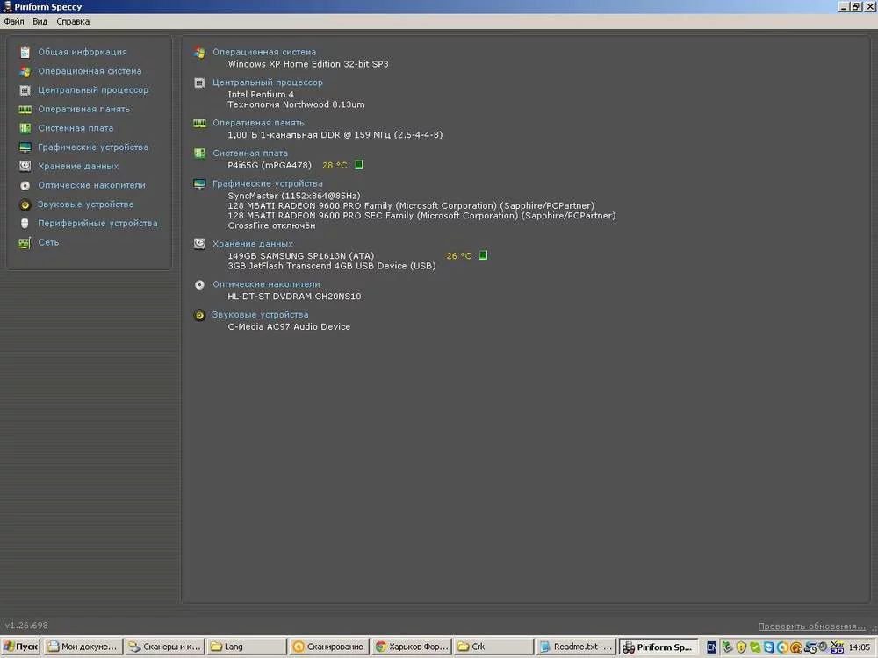Click the yellow shield security tray icon
Screen dimensions: 878x658
pyautogui.click(x=741, y=647)
